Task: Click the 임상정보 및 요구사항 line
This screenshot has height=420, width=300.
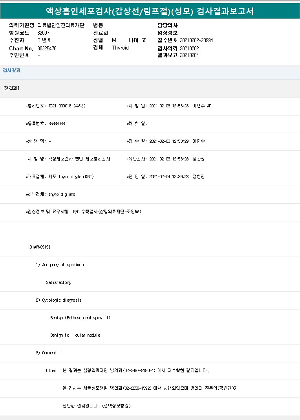Action: coord(83,212)
